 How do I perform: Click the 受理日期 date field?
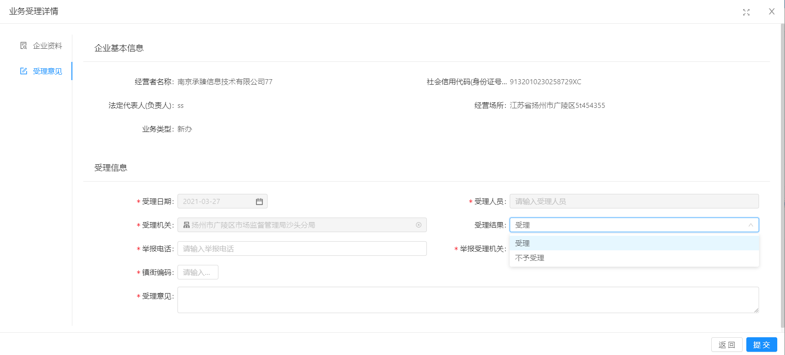(x=216, y=201)
